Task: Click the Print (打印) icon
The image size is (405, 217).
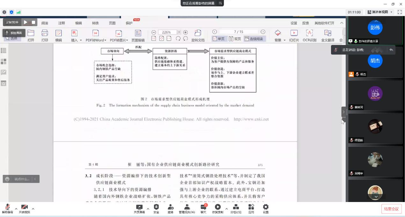Action: pos(45,33)
